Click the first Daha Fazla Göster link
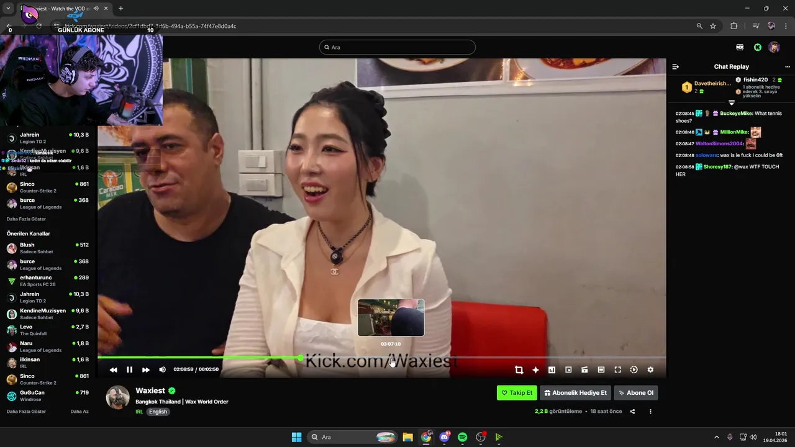The height and width of the screenshot is (447, 795). [x=26, y=219]
